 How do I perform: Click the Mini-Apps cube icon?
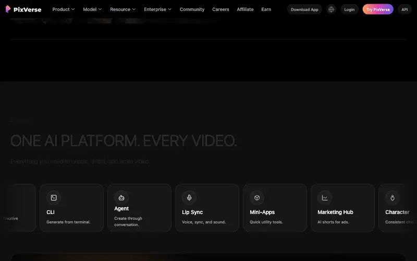[257, 198]
